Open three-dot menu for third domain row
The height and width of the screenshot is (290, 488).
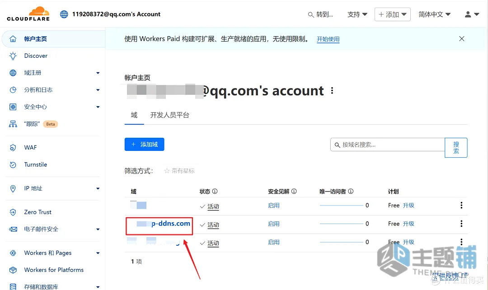tap(461, 242)
